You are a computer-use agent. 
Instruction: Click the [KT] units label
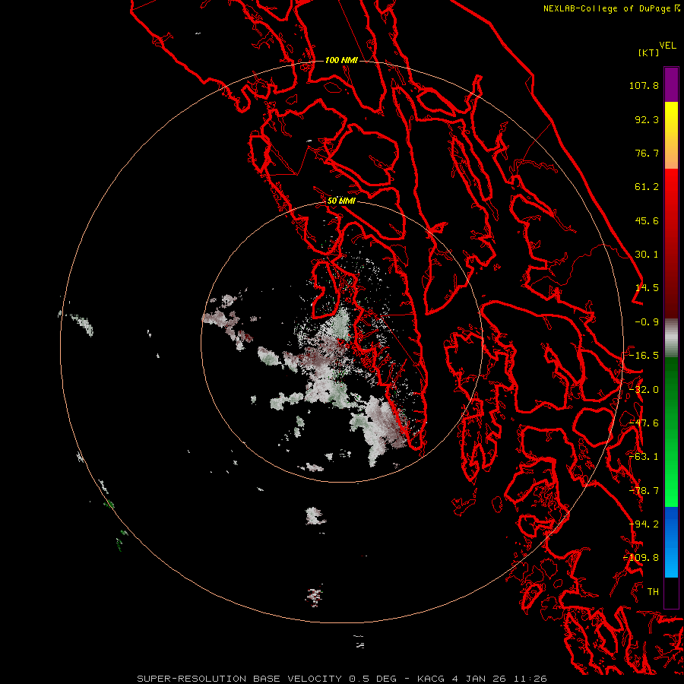coord(649,52)
